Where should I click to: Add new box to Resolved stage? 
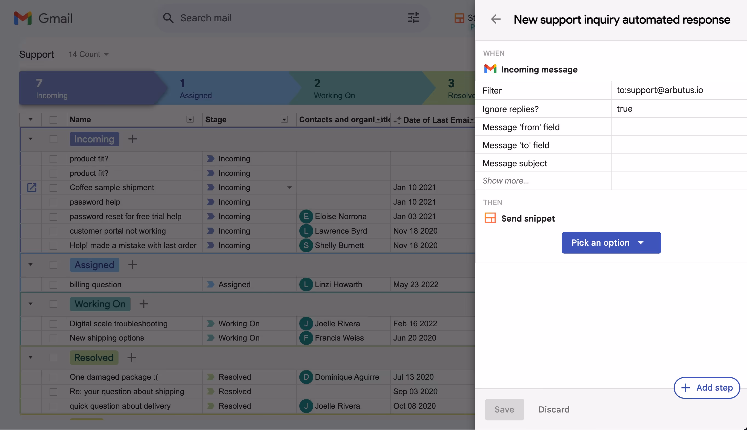131,358
